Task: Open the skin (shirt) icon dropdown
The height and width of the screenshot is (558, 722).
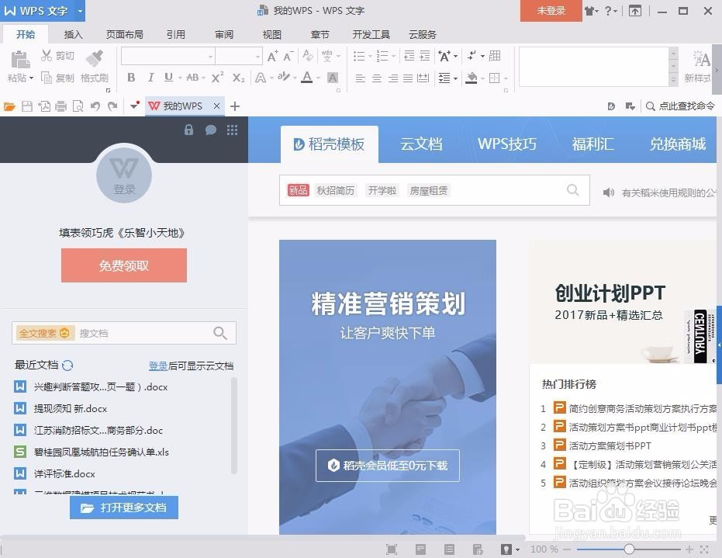Action: tap(591, 11)
